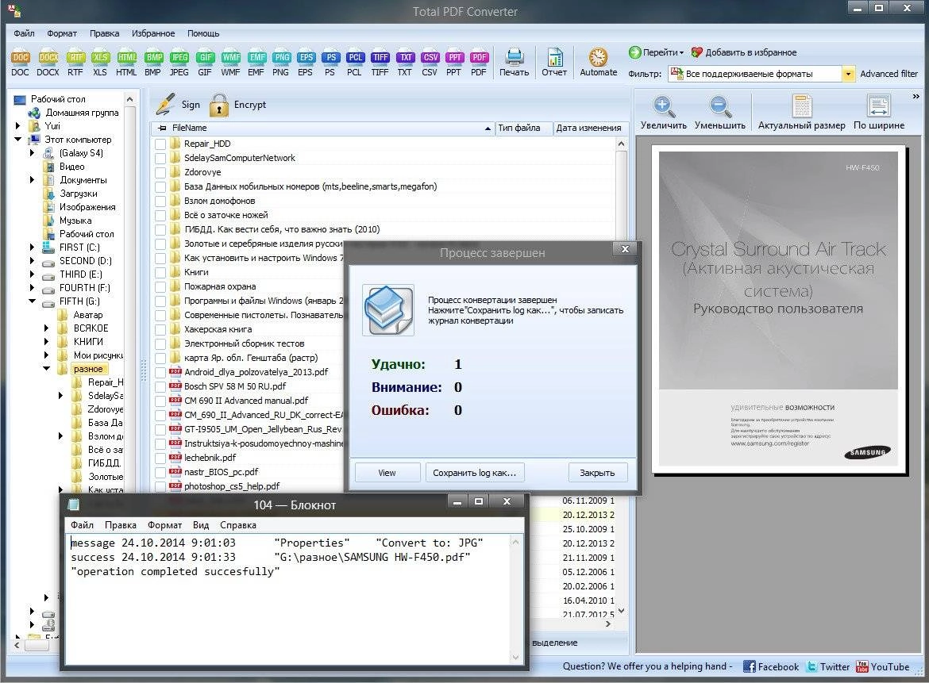Click the Samsung manual preview page
The width and height of the screenshot is (929, 683).
778,309
